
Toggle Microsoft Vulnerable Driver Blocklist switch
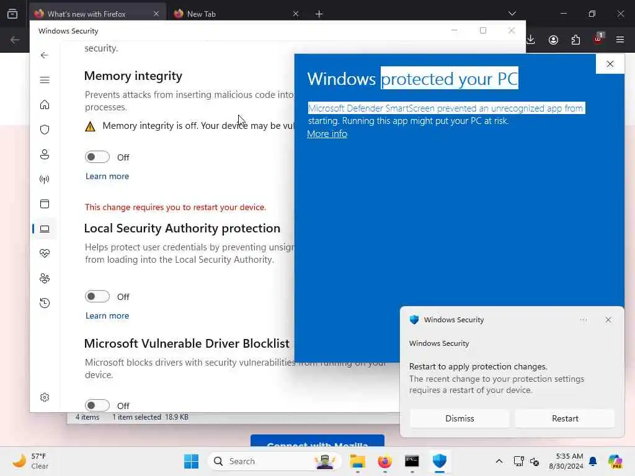click(x=97, y=405)
